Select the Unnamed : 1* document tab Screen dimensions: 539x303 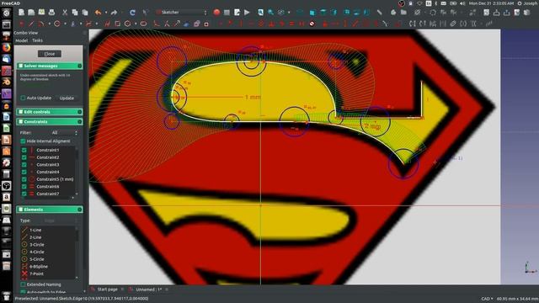pos(148,290)
